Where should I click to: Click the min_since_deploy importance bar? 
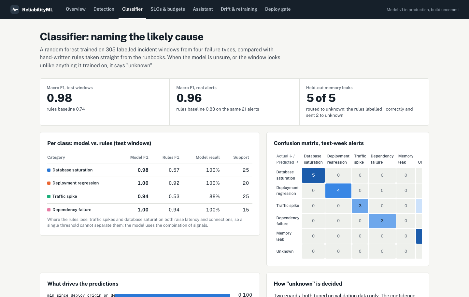point(173,295)
